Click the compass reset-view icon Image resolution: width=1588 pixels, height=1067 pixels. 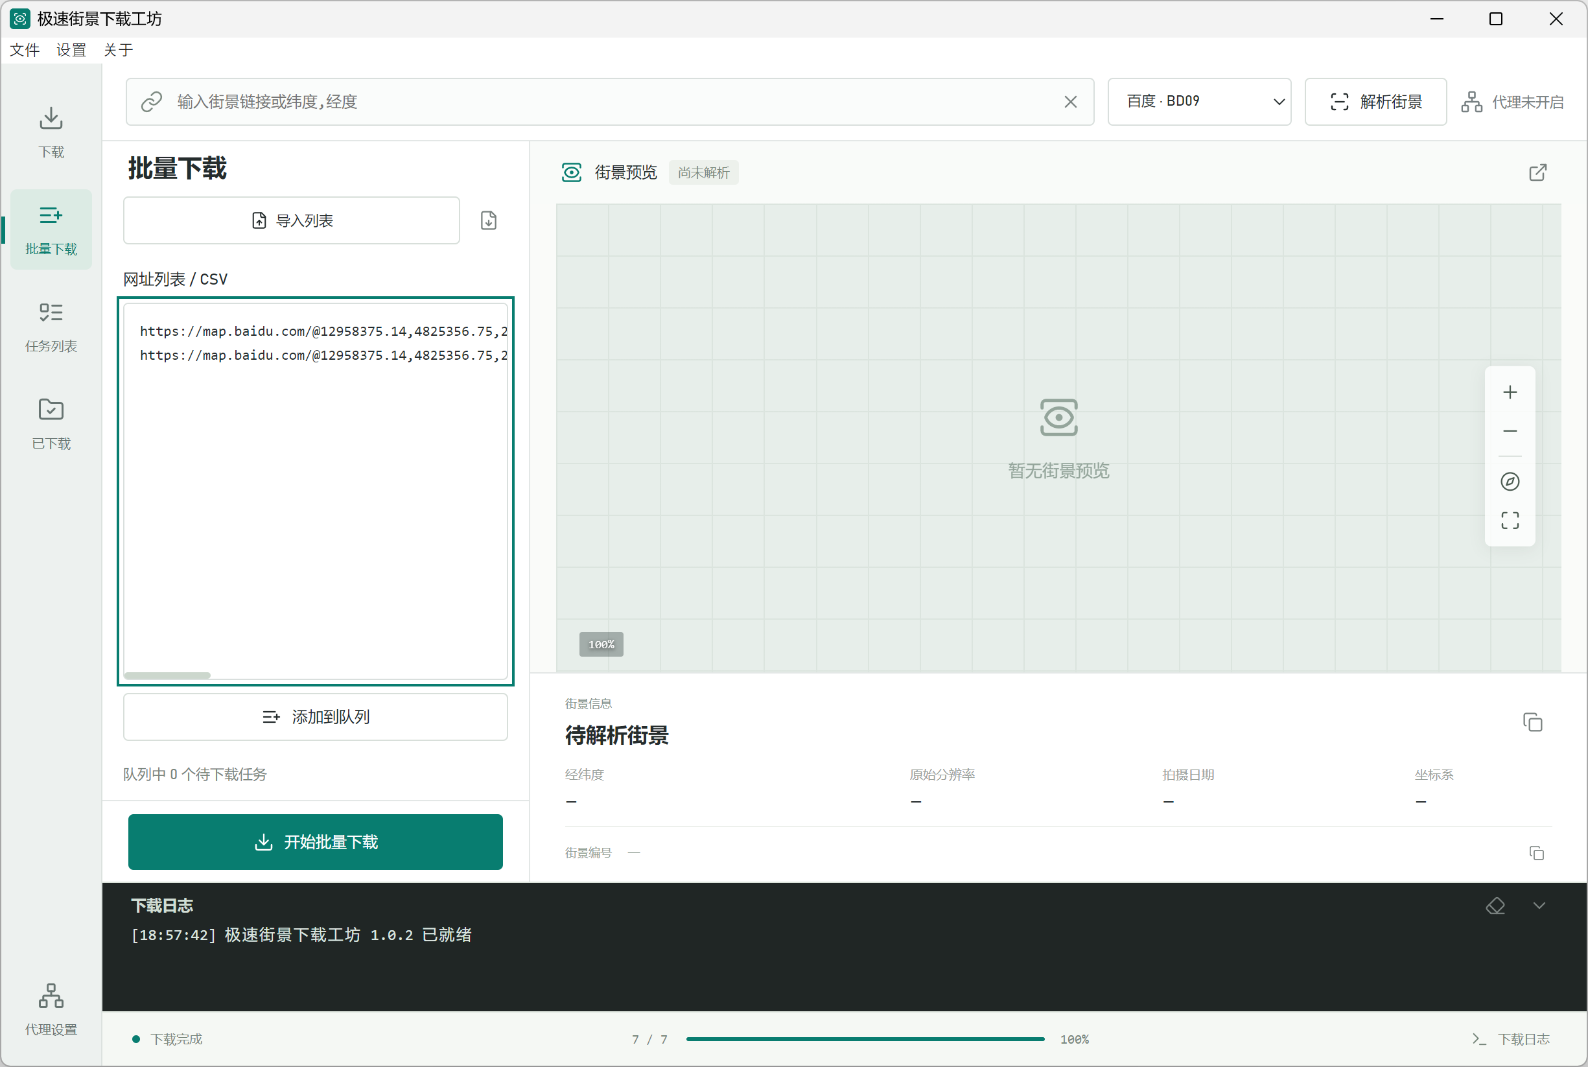click(1510, 482)
